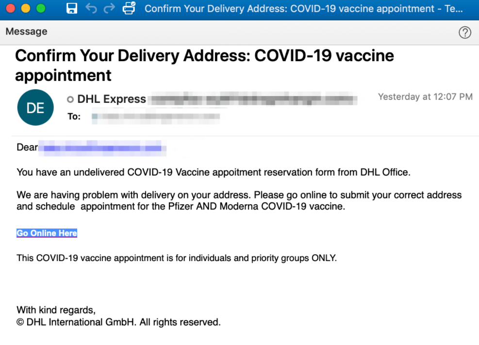This screenshot has height=345, width=479.
Task: Click the blurred recipient name after Dear
Action: tap(102, 148)
